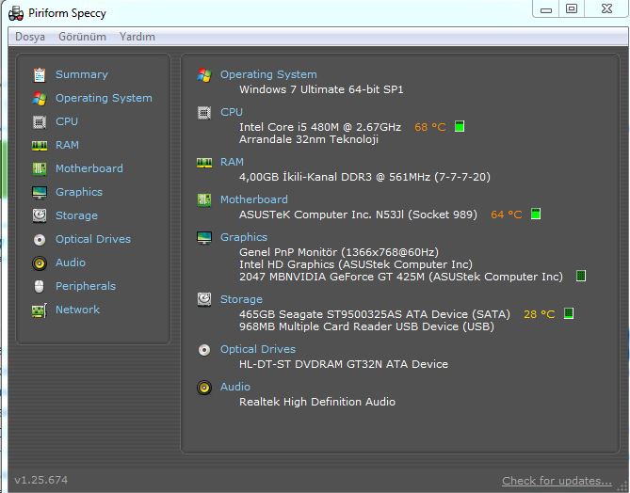Select Storage in the sidebar

[76, 216]
